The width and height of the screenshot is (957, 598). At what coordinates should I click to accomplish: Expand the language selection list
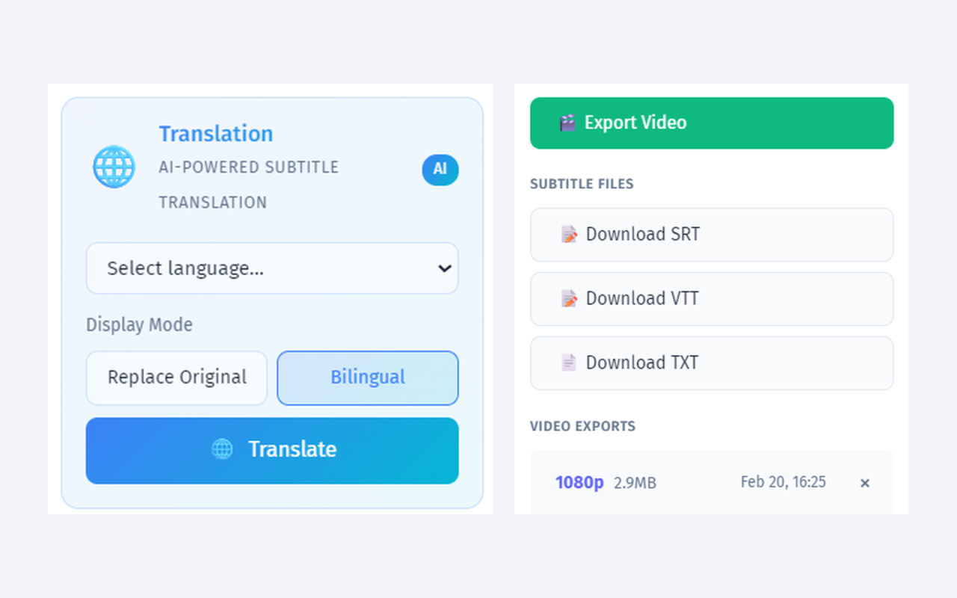[272, 268]
